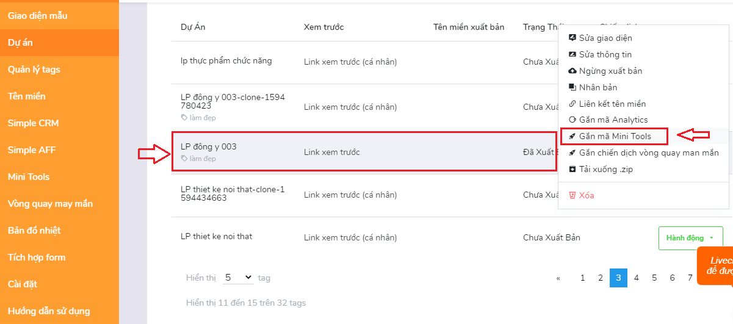Open the Hiển thị rows-per-page select
733x324 pixels.
point(237,278)
